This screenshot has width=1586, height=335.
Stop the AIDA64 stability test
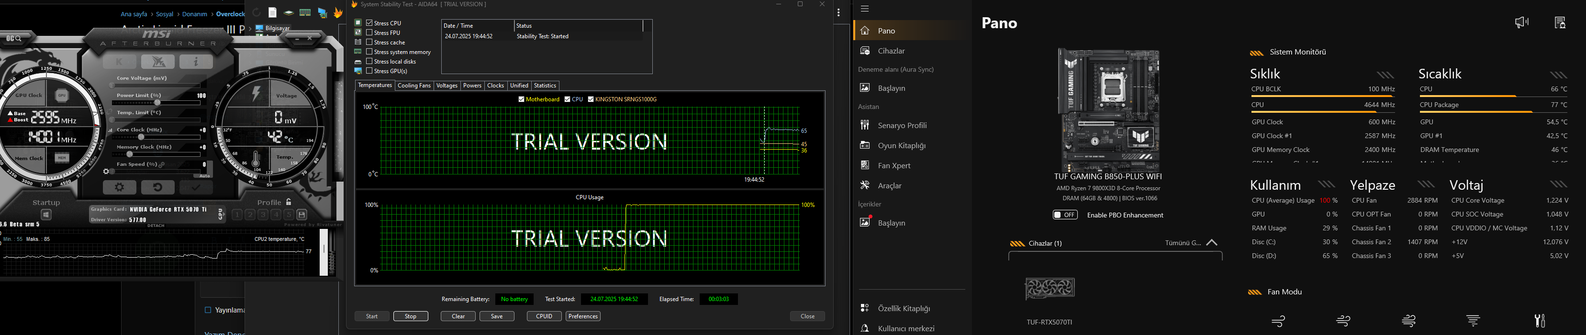pos(411,316)
